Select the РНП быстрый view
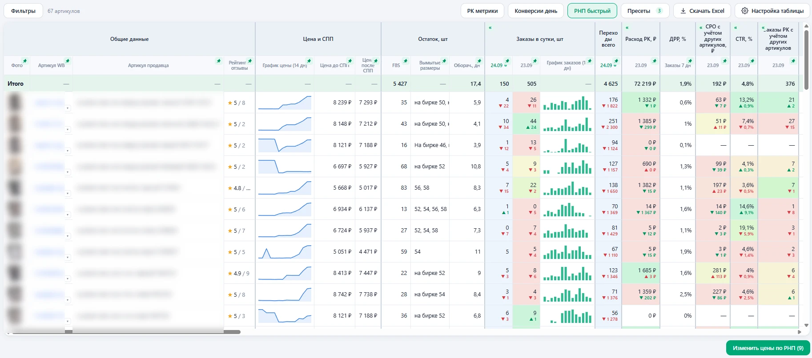The width and height of the screenshot is (812, 358). pos(592,11)
